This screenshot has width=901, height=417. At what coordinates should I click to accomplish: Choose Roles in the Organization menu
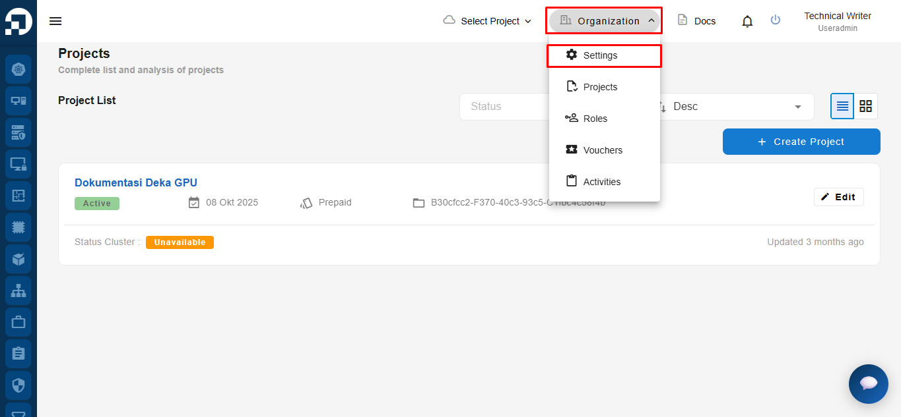(x=595, y=119)
